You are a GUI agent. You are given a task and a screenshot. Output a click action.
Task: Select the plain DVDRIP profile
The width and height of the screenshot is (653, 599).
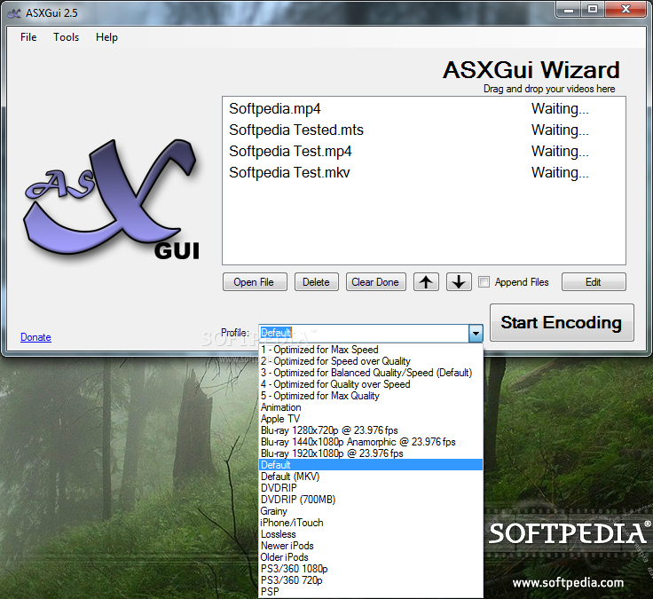pyautogui.click(x=371, y=488)
